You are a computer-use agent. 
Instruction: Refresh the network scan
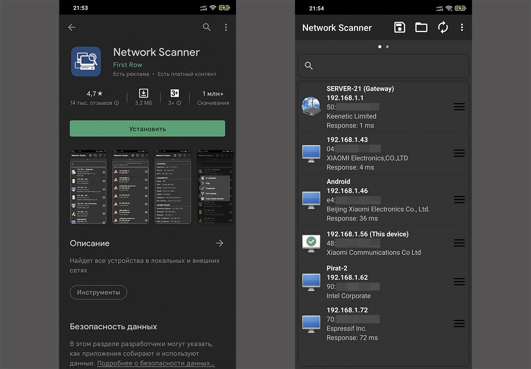[x=443, y=28]
